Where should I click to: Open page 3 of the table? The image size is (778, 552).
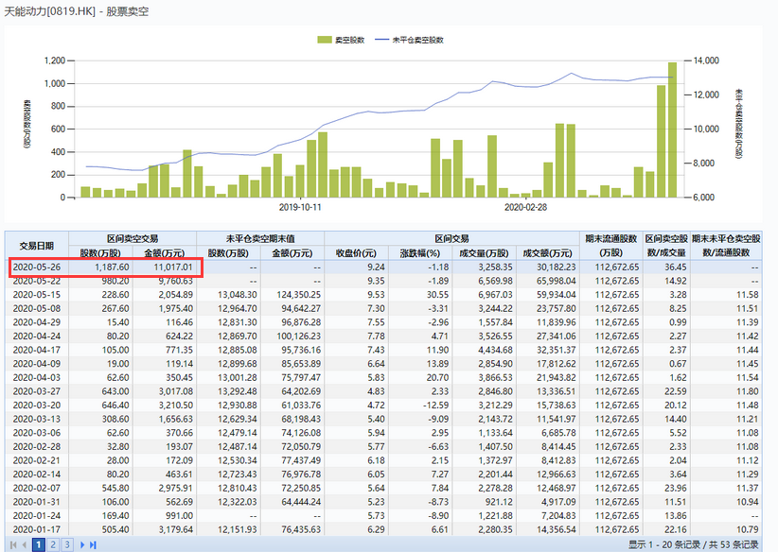(67, 544)
